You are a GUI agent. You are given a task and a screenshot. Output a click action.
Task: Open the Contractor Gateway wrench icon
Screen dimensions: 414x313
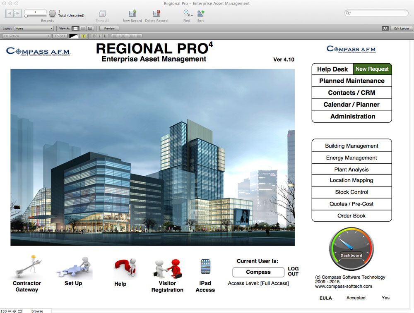click(x=28, y=266)
